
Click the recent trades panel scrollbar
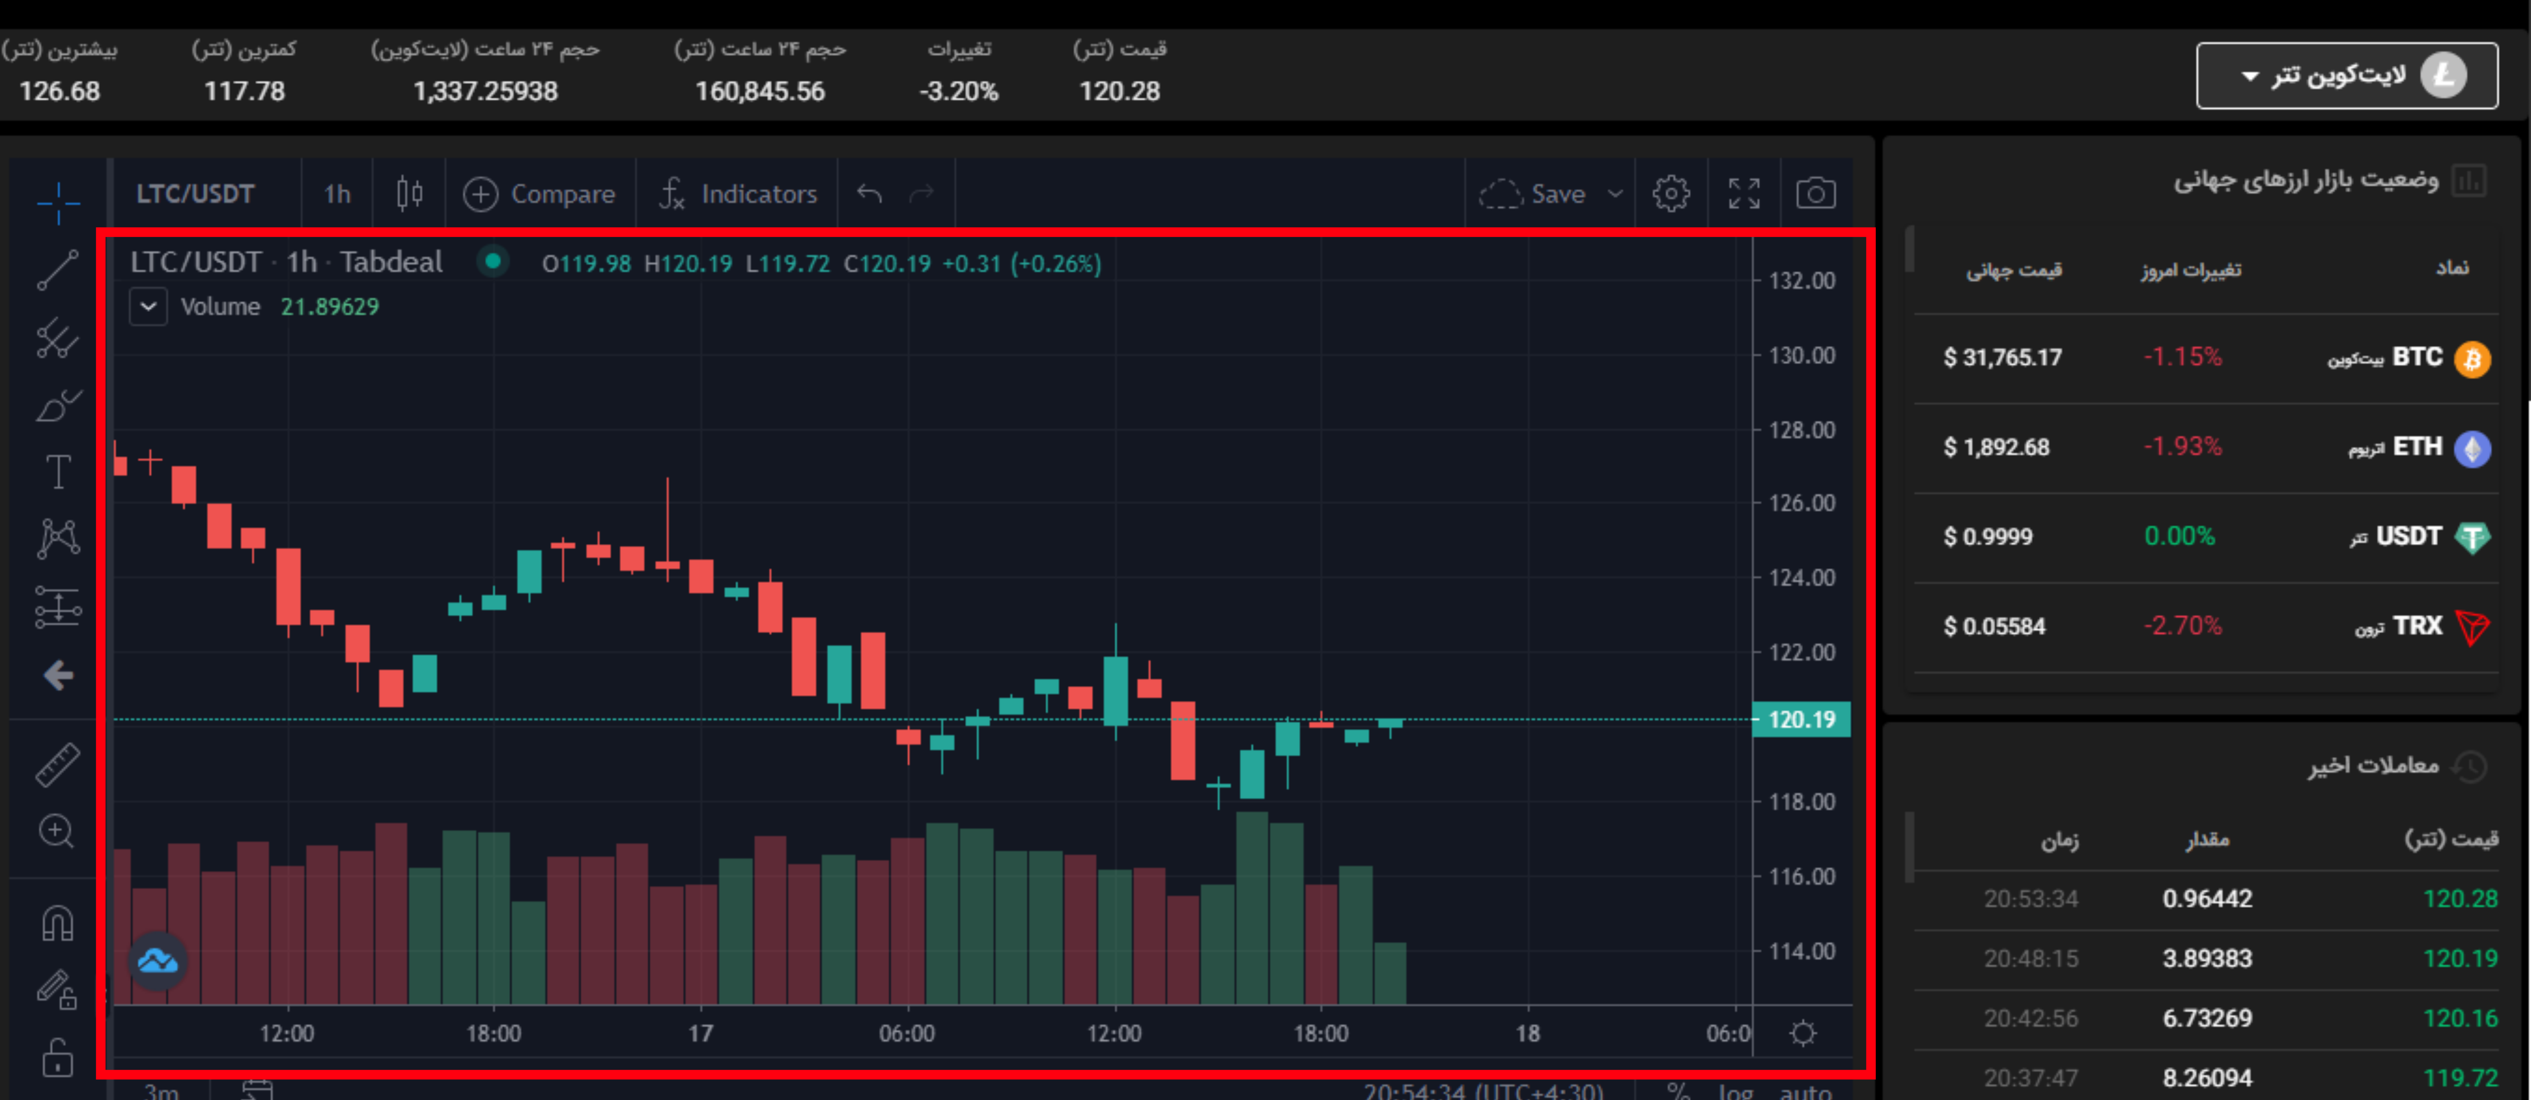pos(1909,846)
